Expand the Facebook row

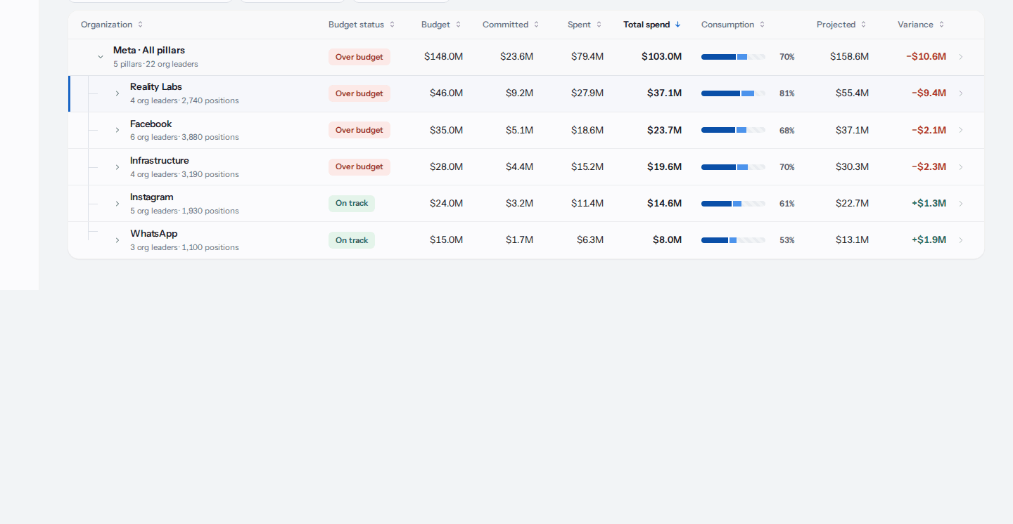(x=117, y=130)
